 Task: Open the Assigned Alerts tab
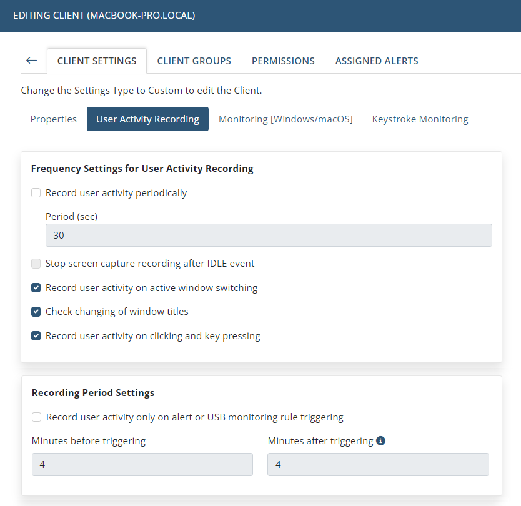pos(377,61)
